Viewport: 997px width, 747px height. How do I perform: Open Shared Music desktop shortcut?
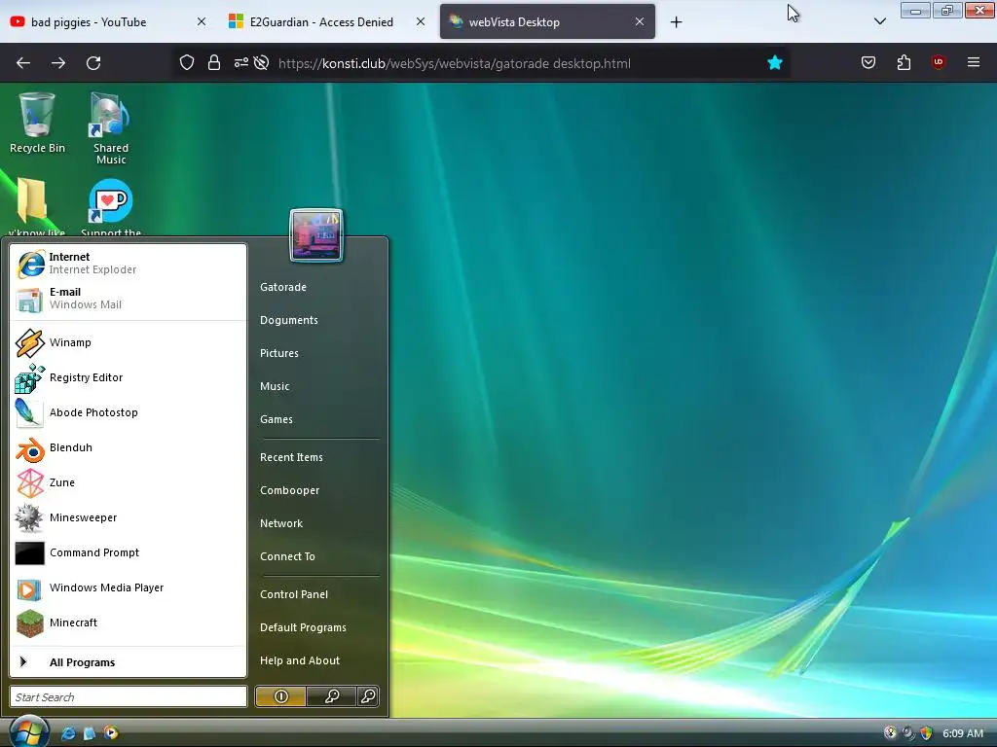coord(111,127)
